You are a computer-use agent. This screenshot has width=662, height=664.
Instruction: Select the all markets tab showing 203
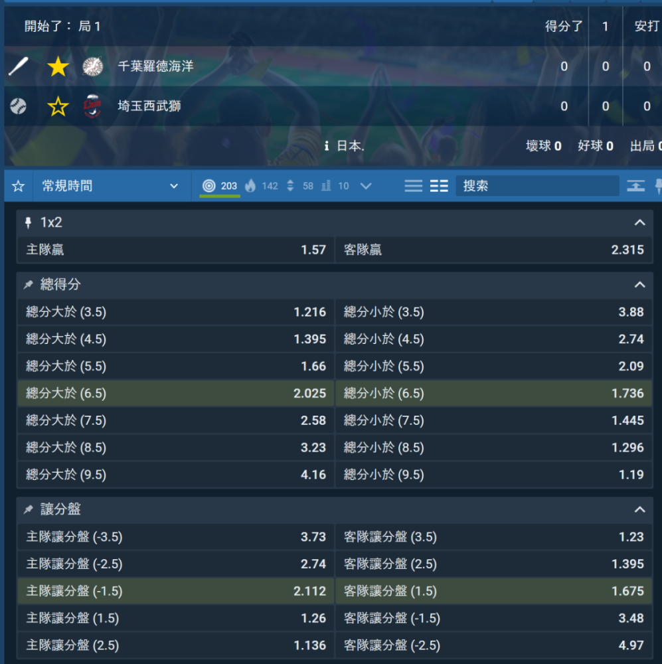coord(220,187)
